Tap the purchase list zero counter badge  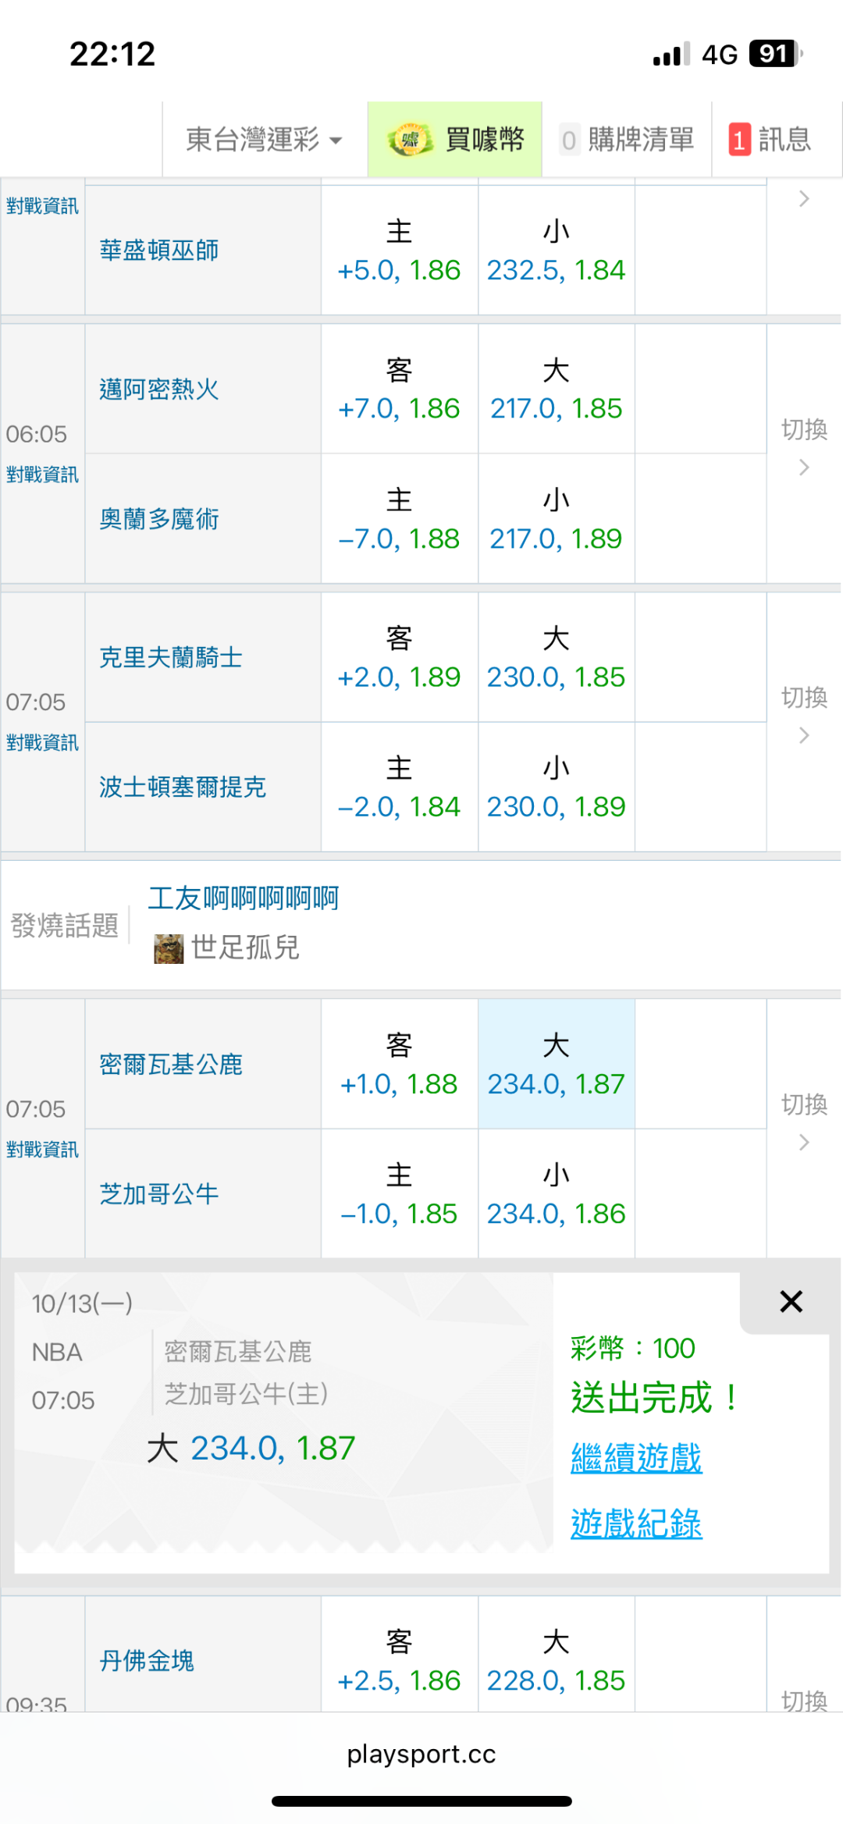[569, 140]
